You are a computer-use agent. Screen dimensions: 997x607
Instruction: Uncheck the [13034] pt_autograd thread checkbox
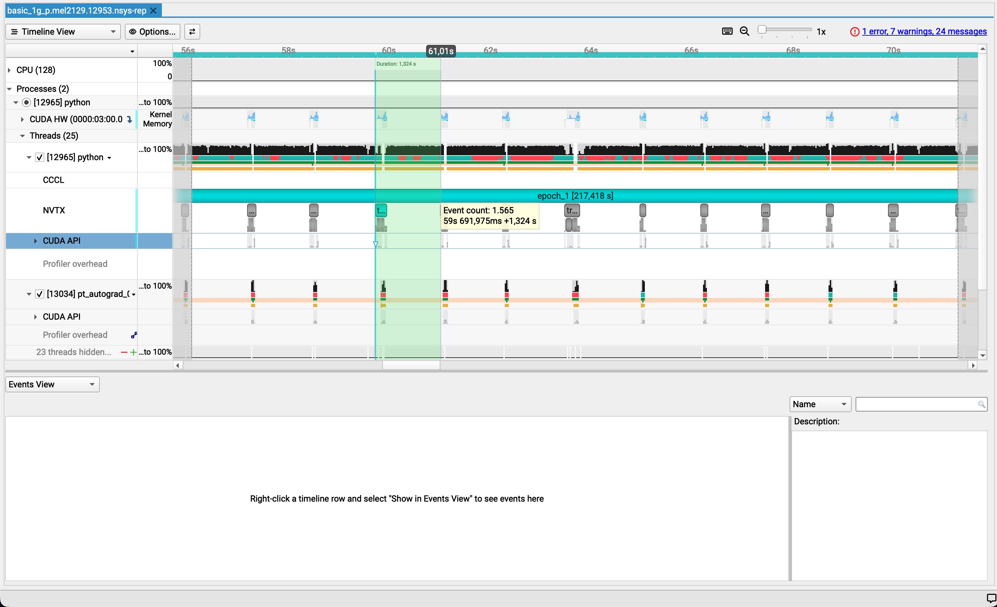coord(39,294)
